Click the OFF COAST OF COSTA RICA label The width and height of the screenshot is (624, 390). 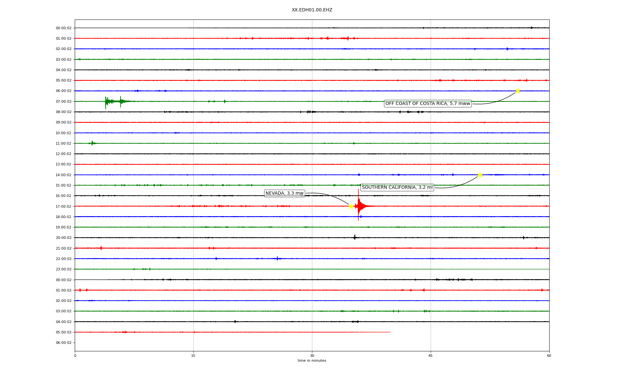point(428,104)
